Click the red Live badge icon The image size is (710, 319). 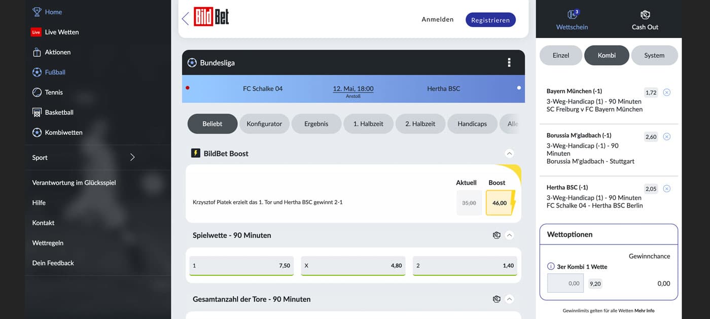pyautogui.click(x=36, y=32)
